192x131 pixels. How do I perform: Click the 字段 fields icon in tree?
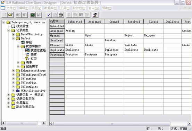[23, 42]
